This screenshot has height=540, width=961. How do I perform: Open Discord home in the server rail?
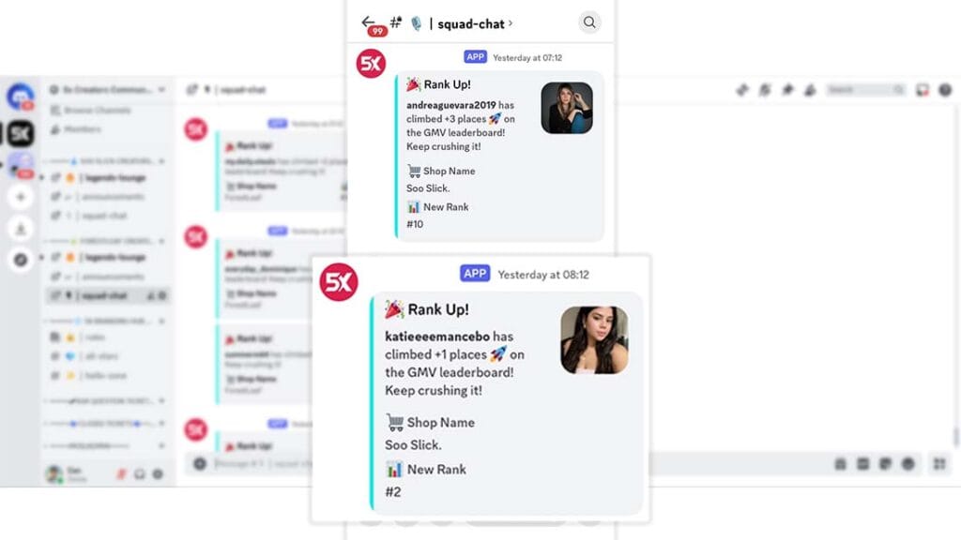21,97
